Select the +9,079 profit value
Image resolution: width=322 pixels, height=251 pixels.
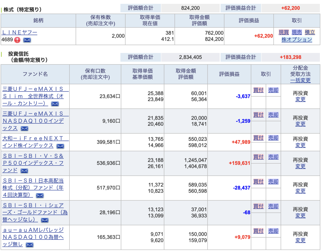(242, 237)
